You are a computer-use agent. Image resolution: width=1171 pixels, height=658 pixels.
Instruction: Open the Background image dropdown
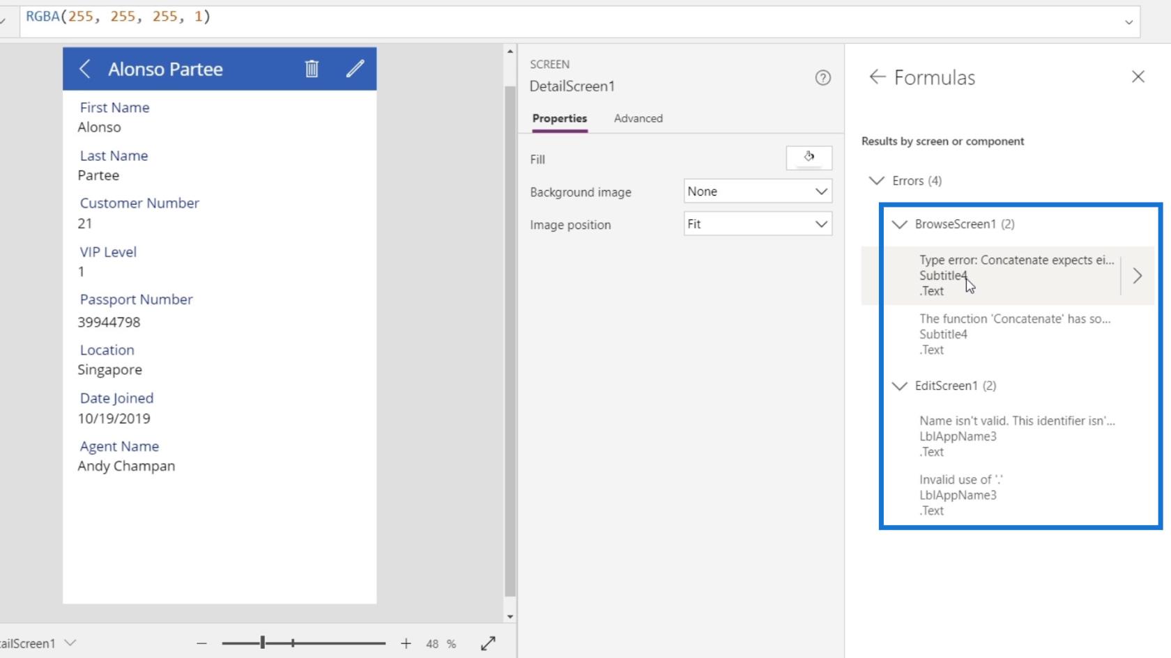point(758,191)
